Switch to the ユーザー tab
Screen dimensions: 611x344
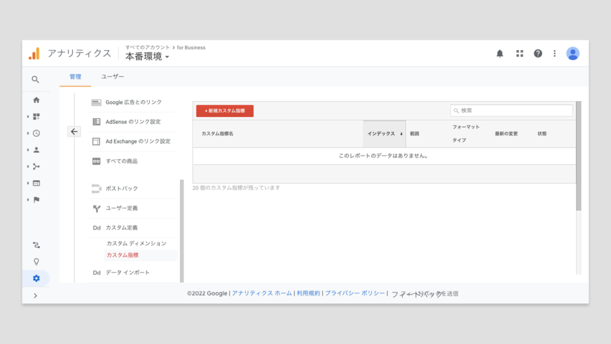click(113, 77)
